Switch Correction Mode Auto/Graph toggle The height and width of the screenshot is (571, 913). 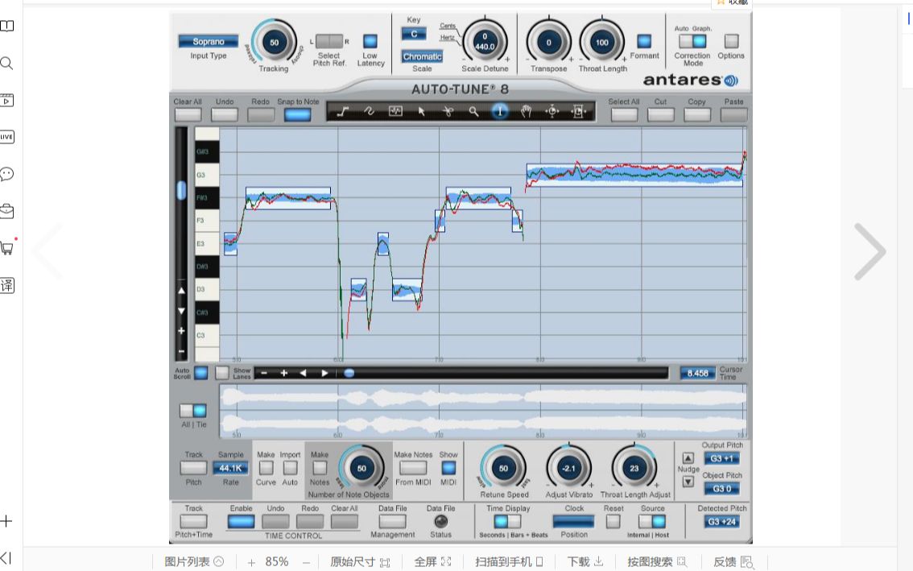[692, 41]
